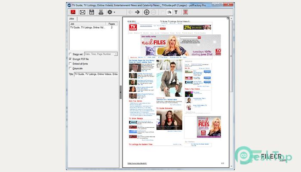Enable Embed all fonts checkbox
301x172 pixels.
(70, 64)
